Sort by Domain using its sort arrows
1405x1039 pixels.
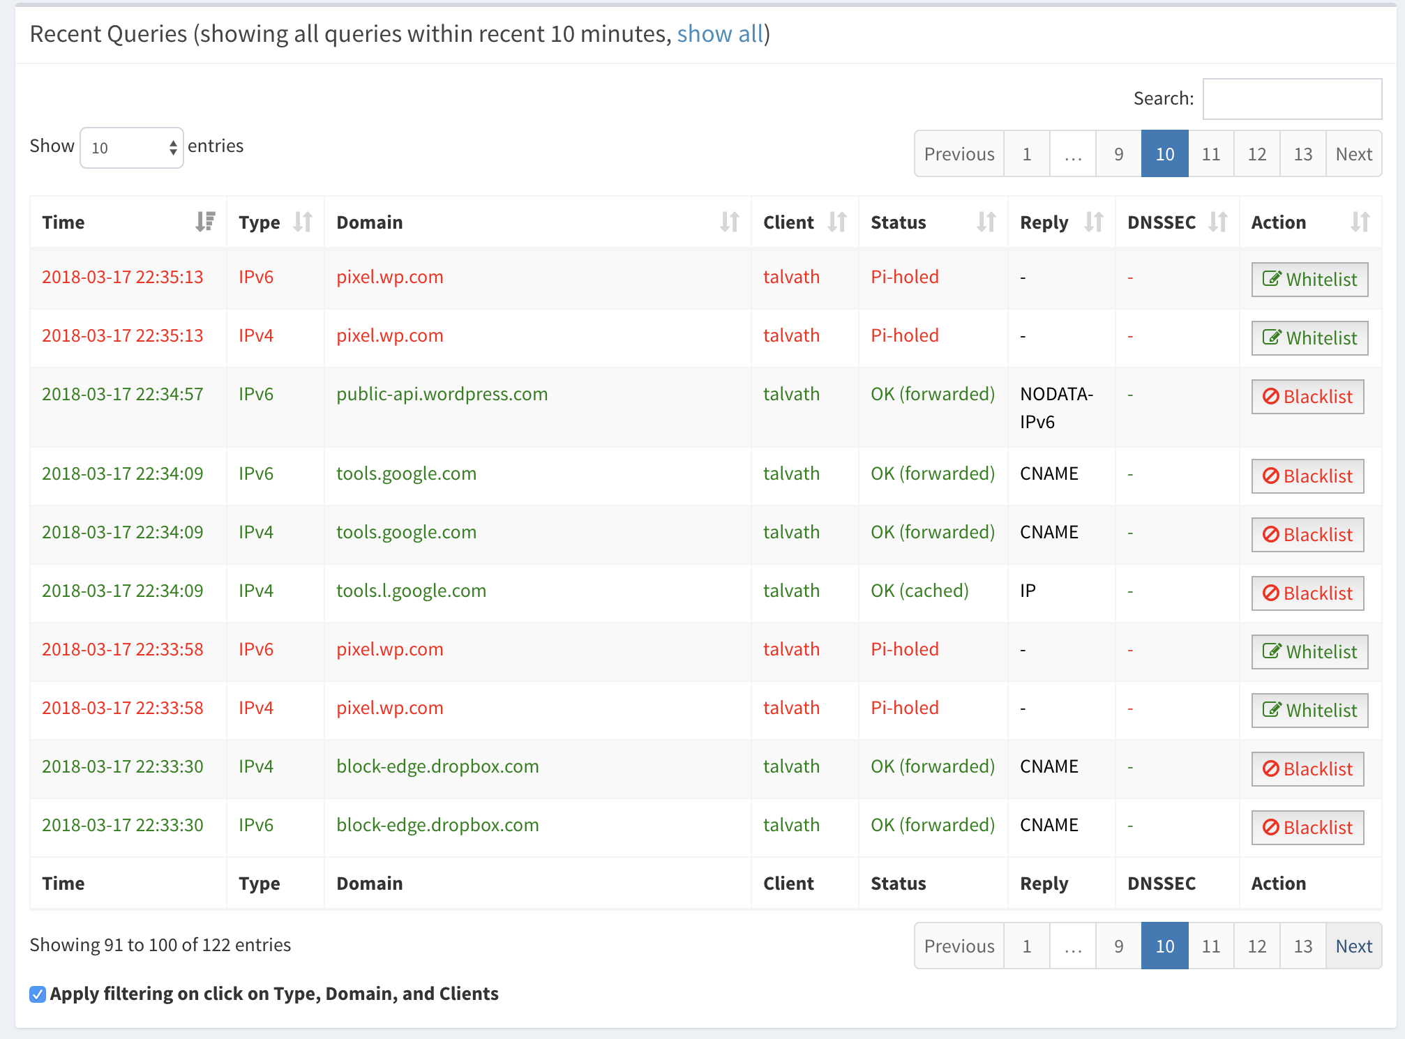coord(730,222)
